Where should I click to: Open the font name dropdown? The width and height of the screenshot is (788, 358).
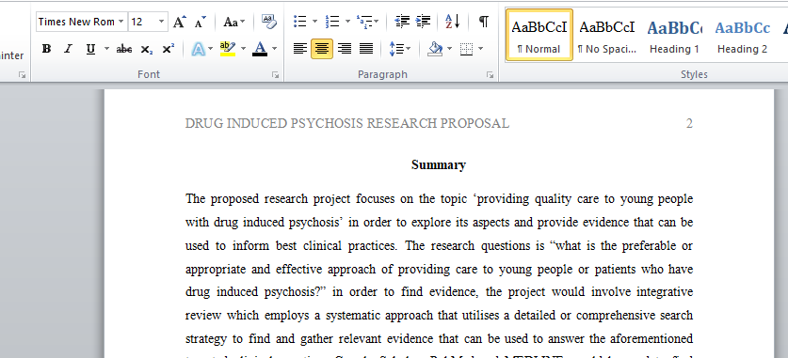(121, 22)
